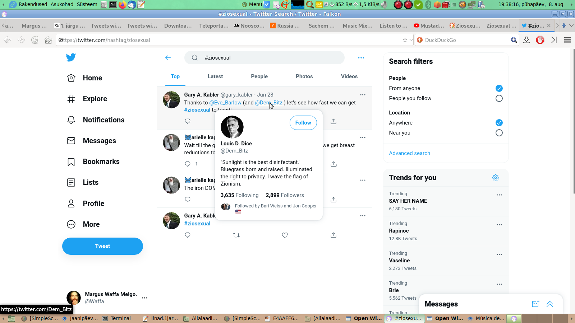This screenshot has height=323, width=575.
Task: Open account options for Margus Waffa Meigo
Action: pyautogui.click(x=144, y=298)
